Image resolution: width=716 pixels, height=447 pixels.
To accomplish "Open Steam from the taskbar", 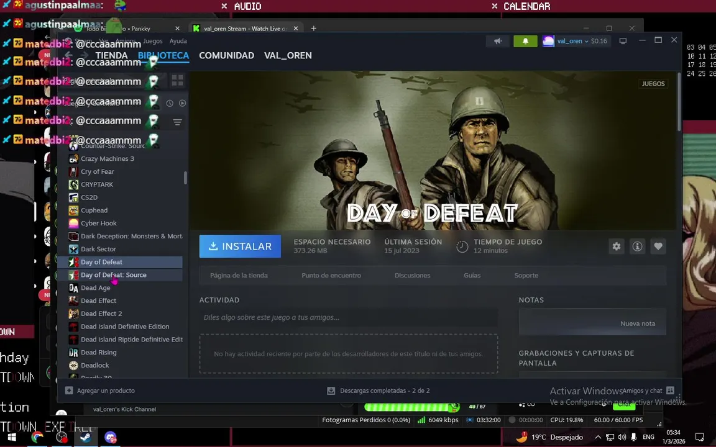I will click(x=85, y=437).
